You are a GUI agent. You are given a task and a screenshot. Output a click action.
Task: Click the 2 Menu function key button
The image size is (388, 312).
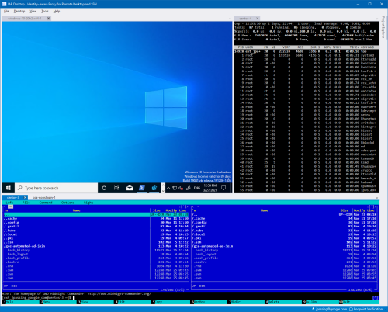(x=58, y=302)
